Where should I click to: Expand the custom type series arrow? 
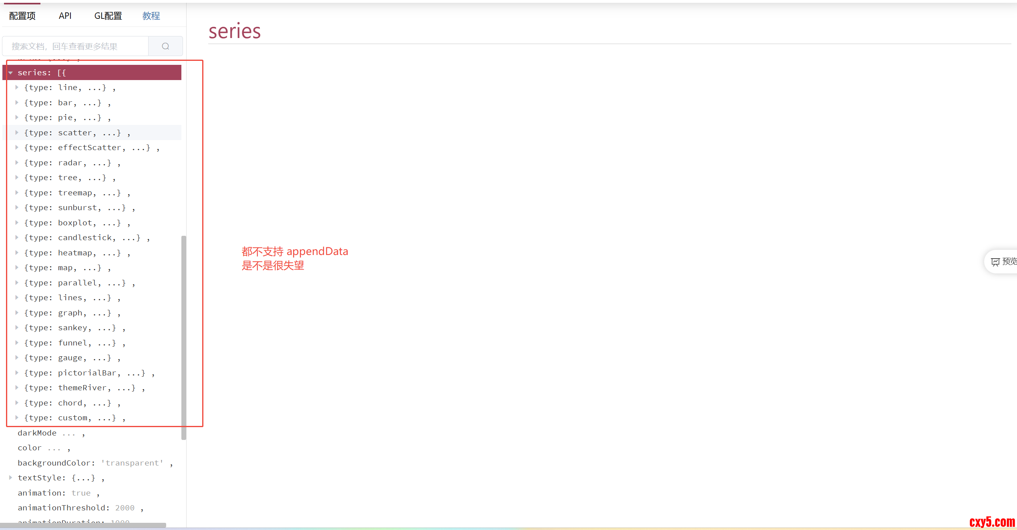point(17,418)
